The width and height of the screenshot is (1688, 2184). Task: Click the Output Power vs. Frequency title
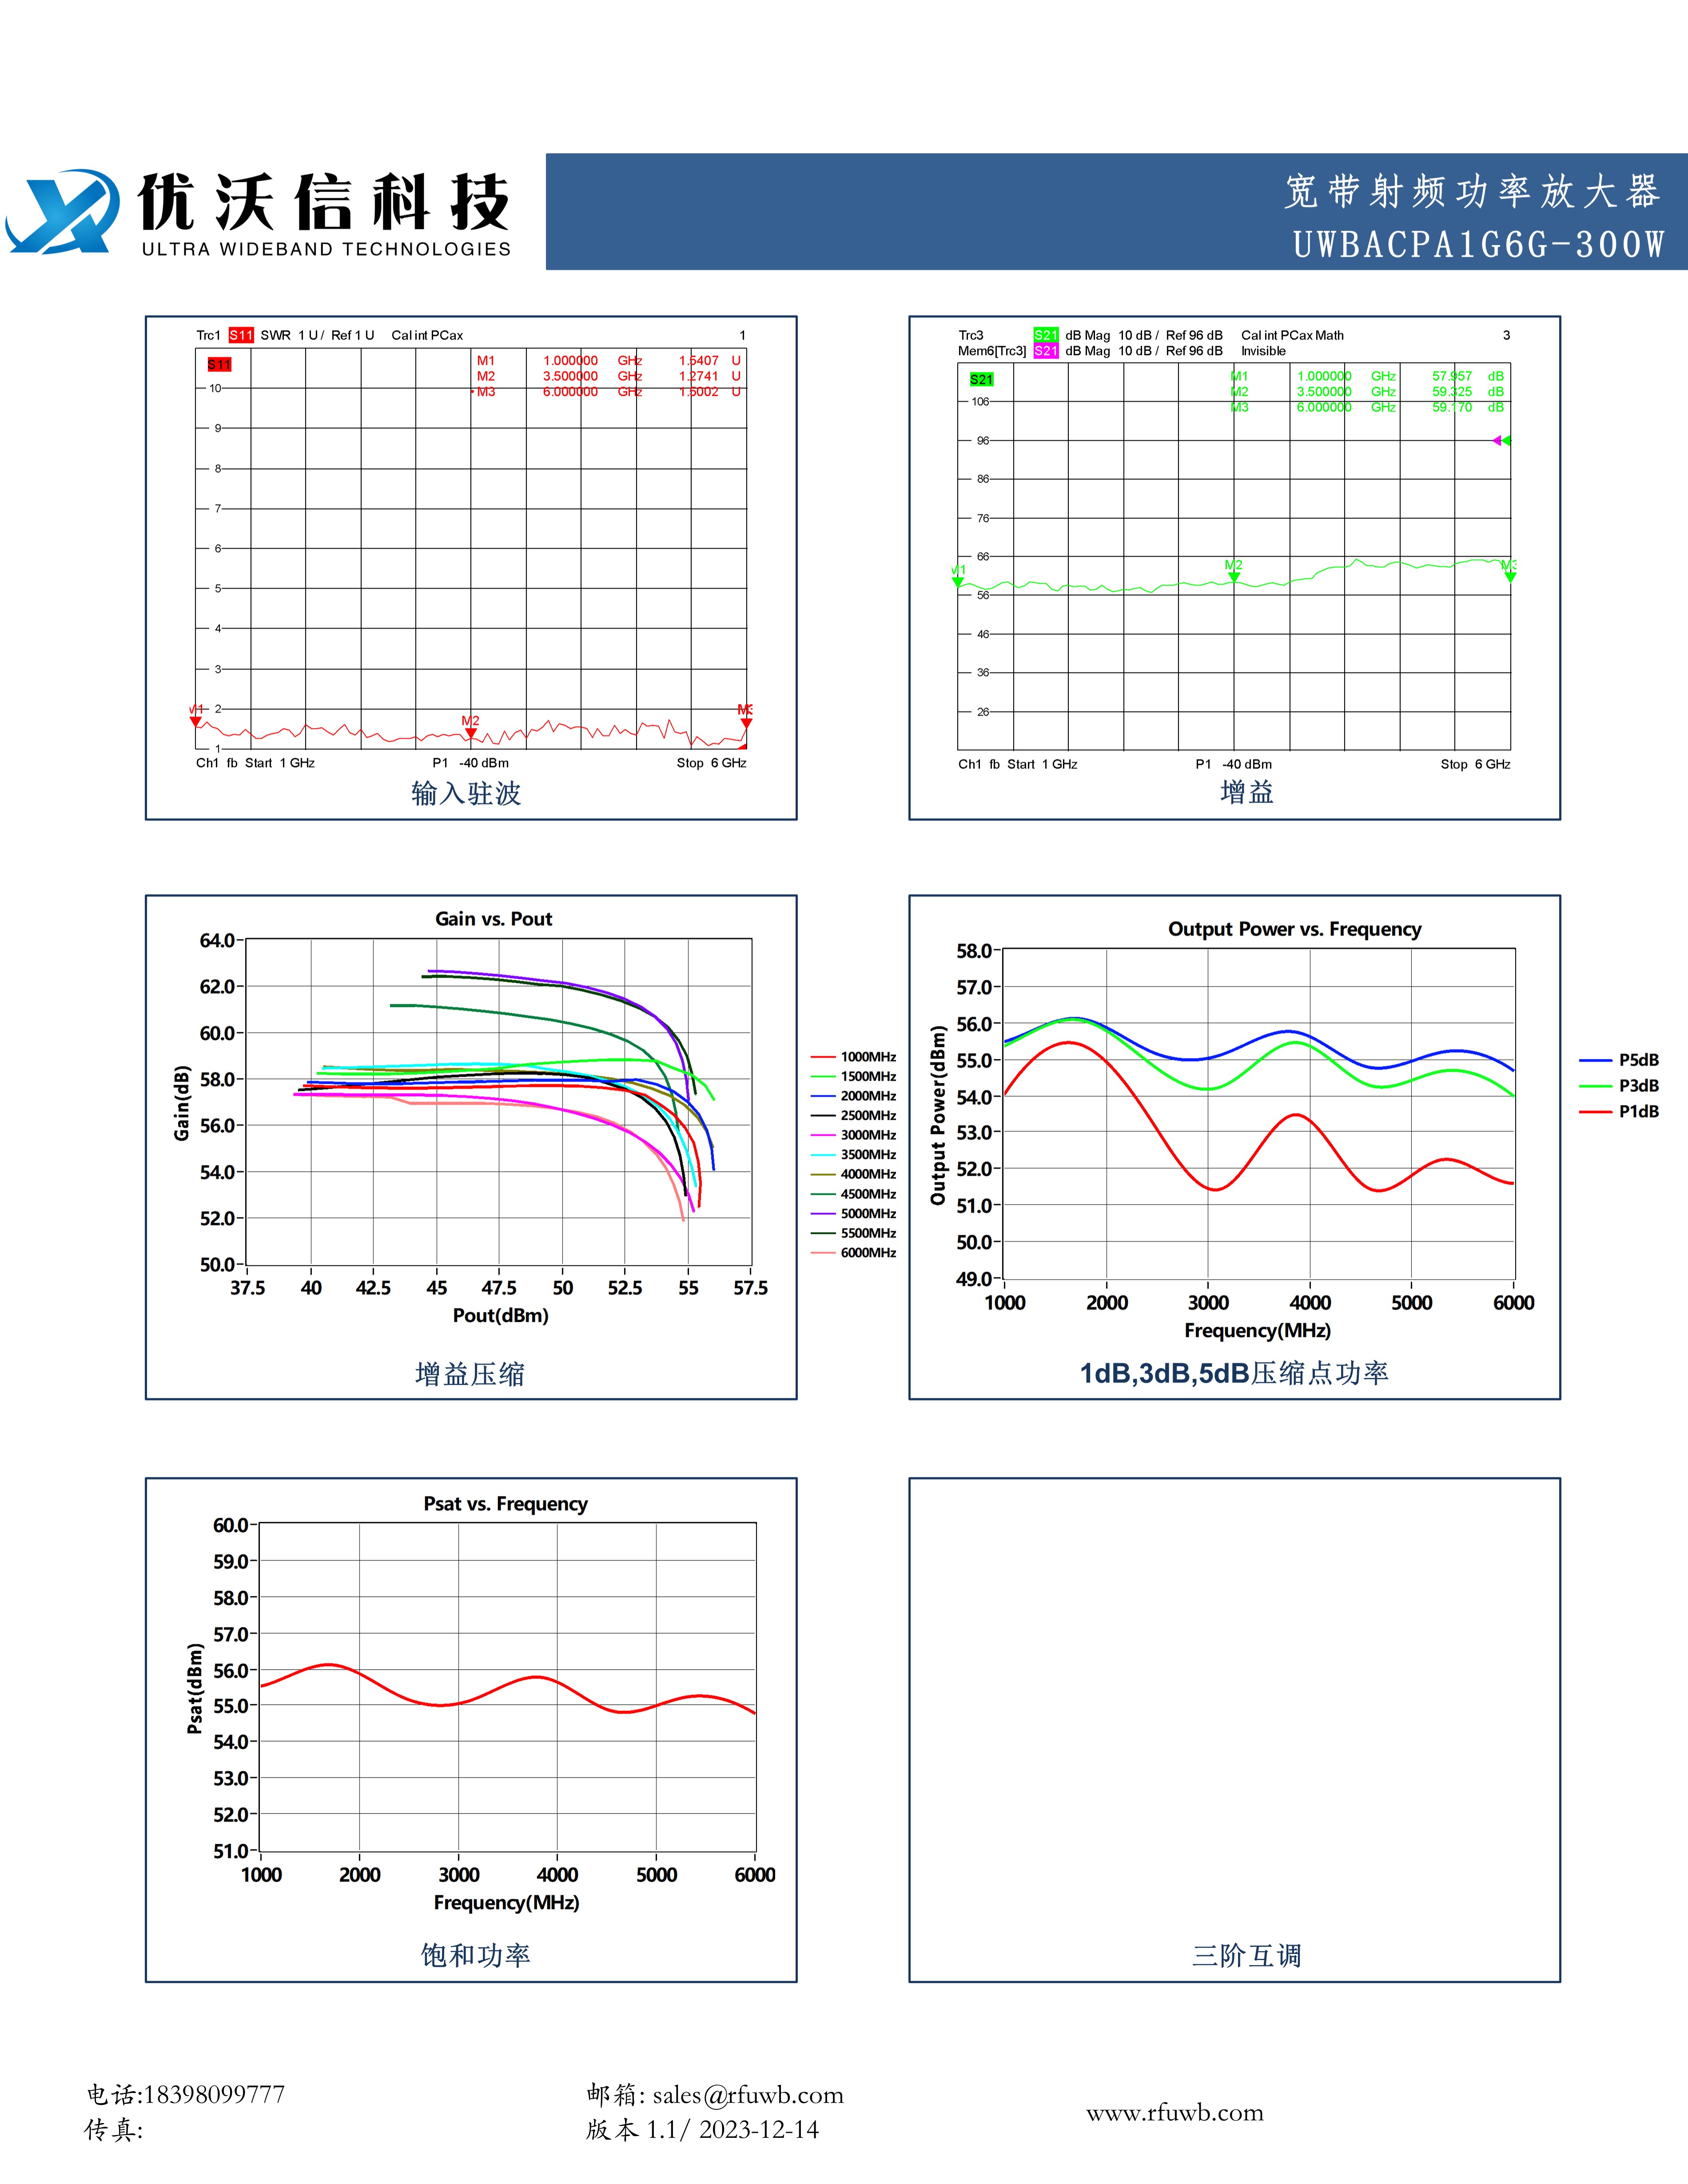pyautogui.click(x=1294, y=929)
